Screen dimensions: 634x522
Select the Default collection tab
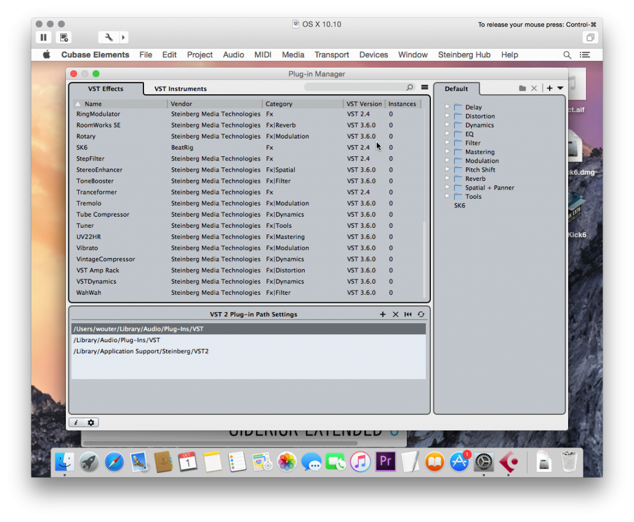coord(457,89)
